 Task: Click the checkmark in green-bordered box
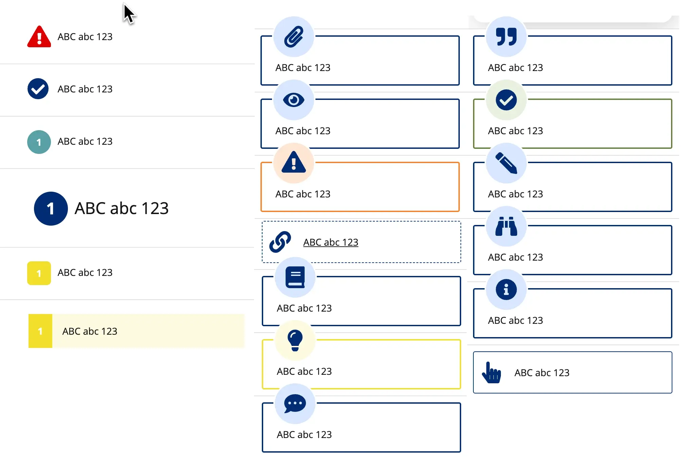point(506,100)
